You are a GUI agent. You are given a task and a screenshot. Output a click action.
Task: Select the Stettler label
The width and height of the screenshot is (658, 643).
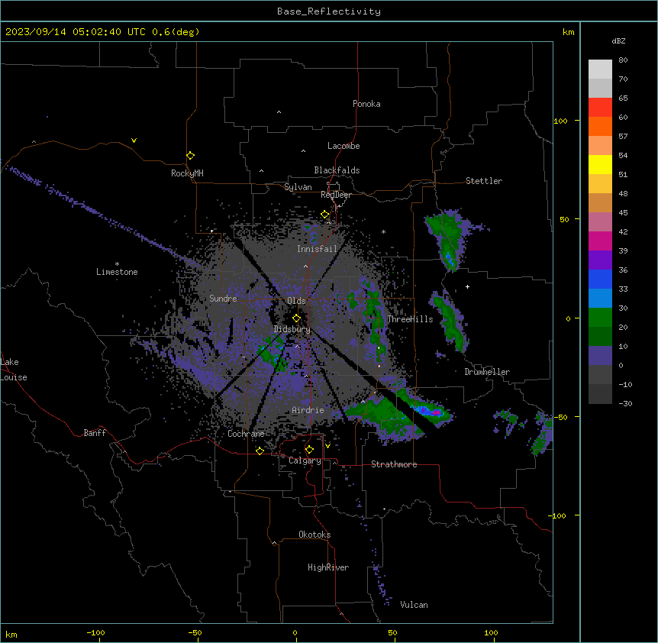tap(484, 181)
